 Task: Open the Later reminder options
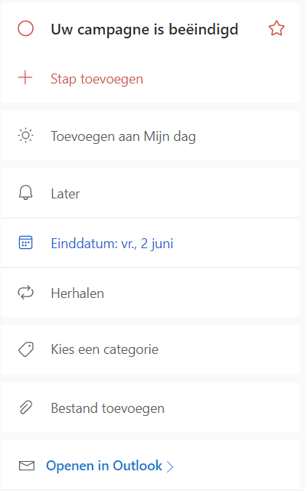click(150, 193)
